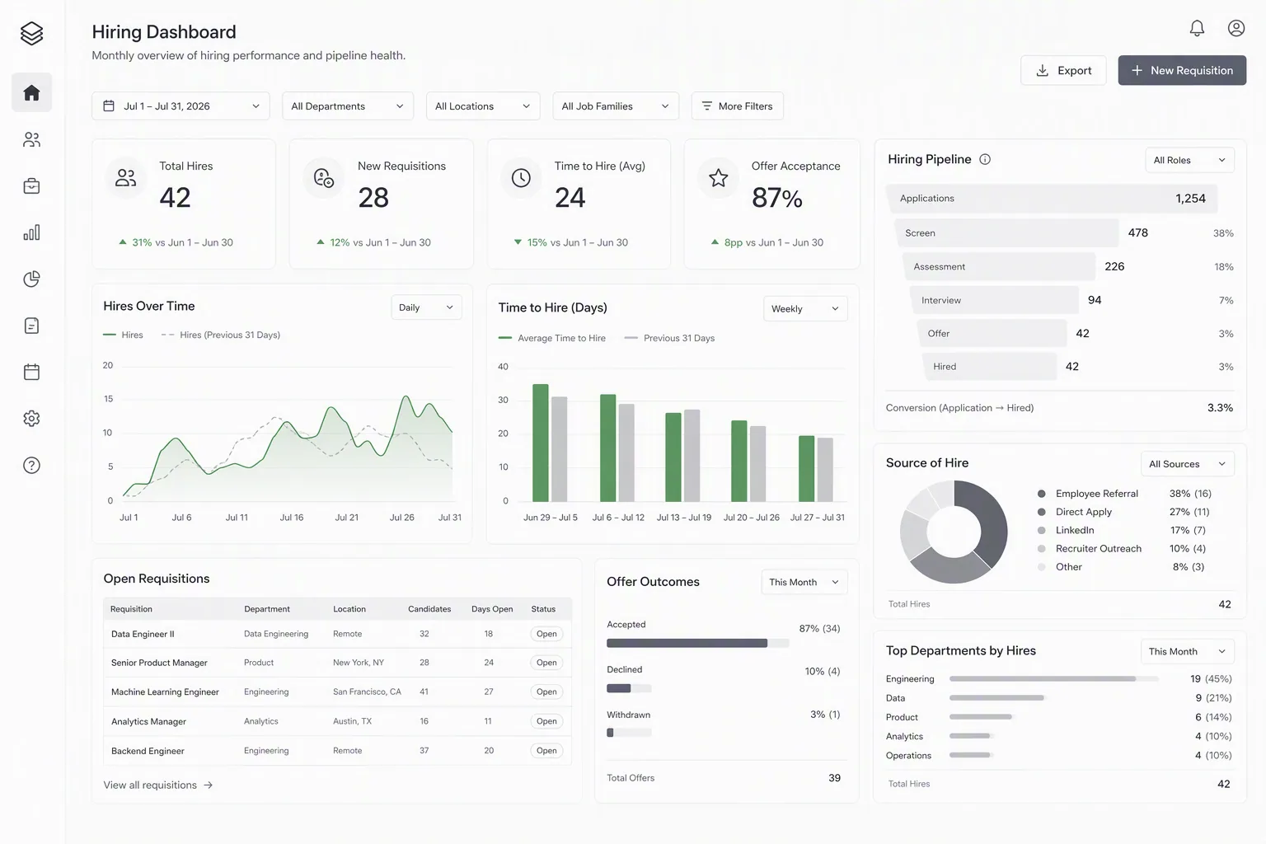Toggle the Previous 31 Days legend
The width and height of the screenshot is (1266, 844).
(670, 338)
